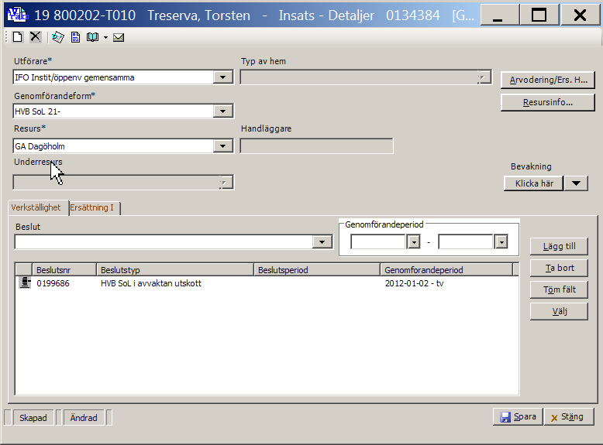Viewport: 603px width, 445px height.
Task: Save with the Spara button
Action: point(518,416)
